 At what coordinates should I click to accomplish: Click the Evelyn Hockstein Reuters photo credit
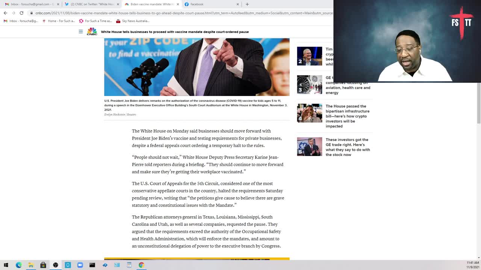pyautogui.click(x=120, y=114)
